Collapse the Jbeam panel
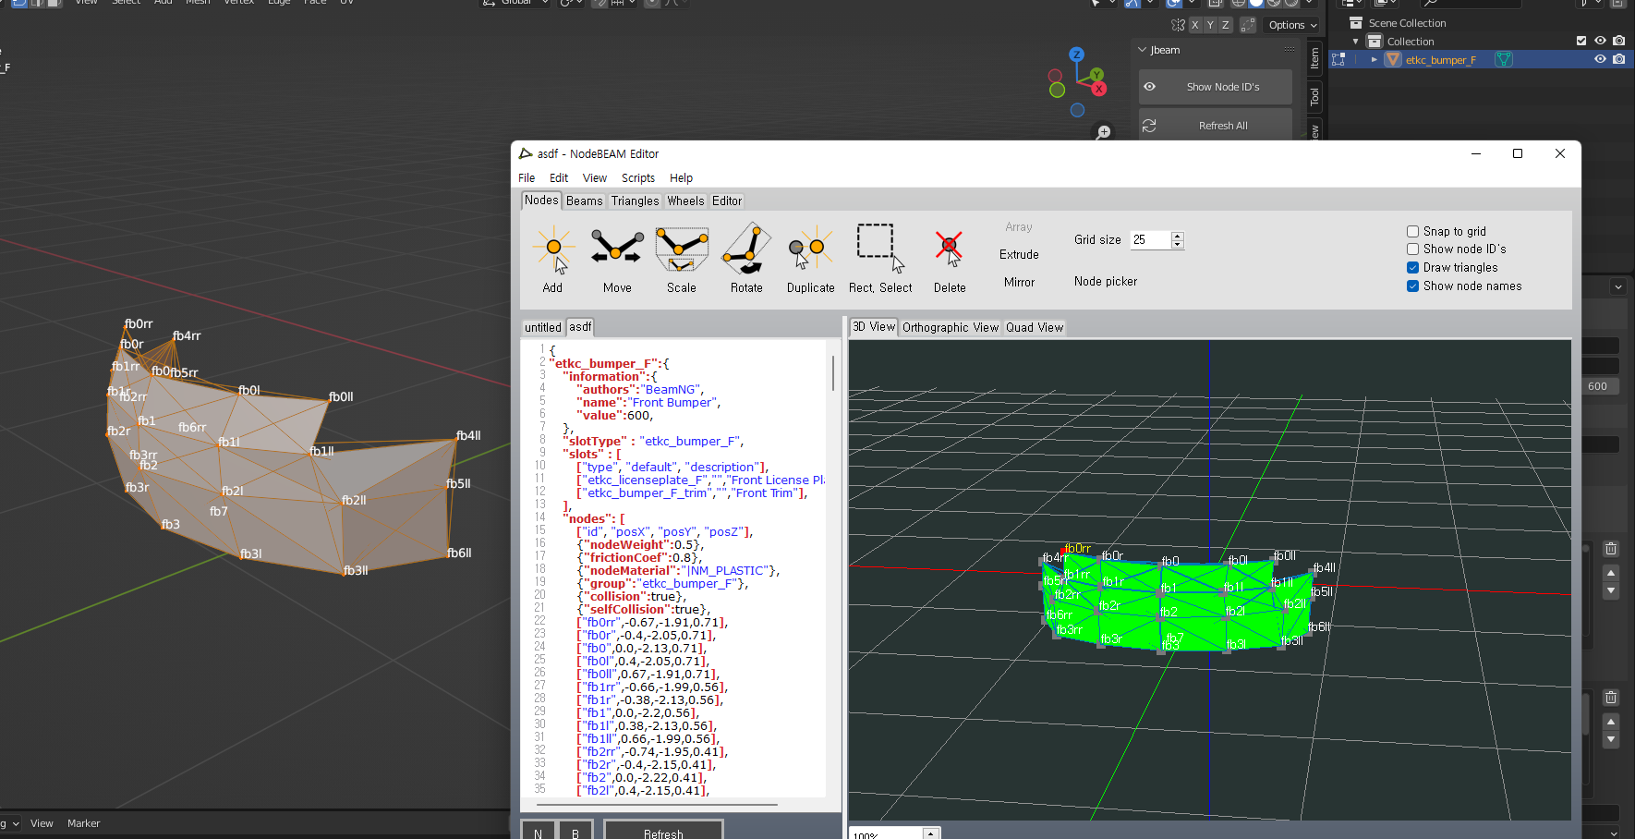This screenshot has height=839, width=1635. 1143,50
